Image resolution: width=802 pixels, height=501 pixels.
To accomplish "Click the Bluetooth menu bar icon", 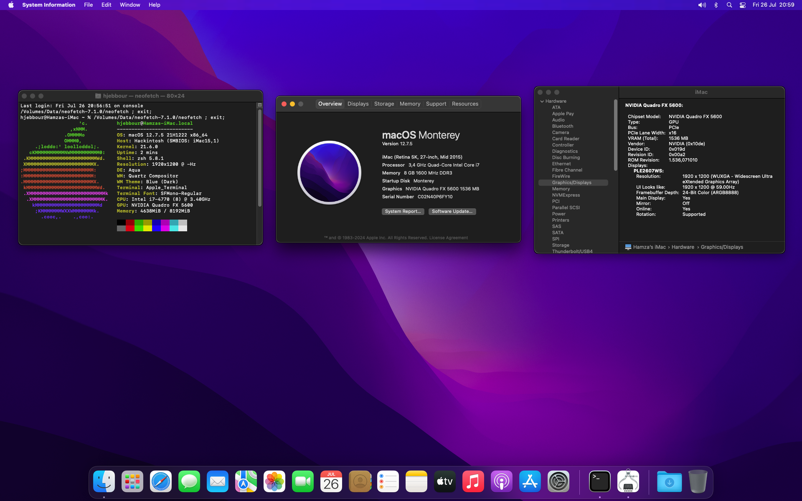I will click(x=716, y=5).
